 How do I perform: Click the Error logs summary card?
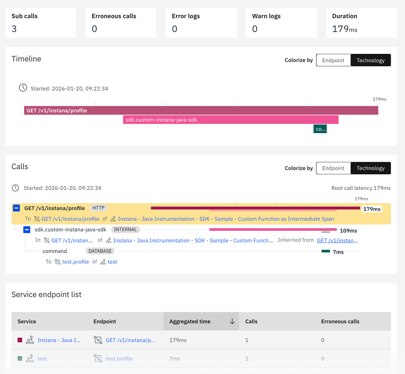tap(201, 23)
